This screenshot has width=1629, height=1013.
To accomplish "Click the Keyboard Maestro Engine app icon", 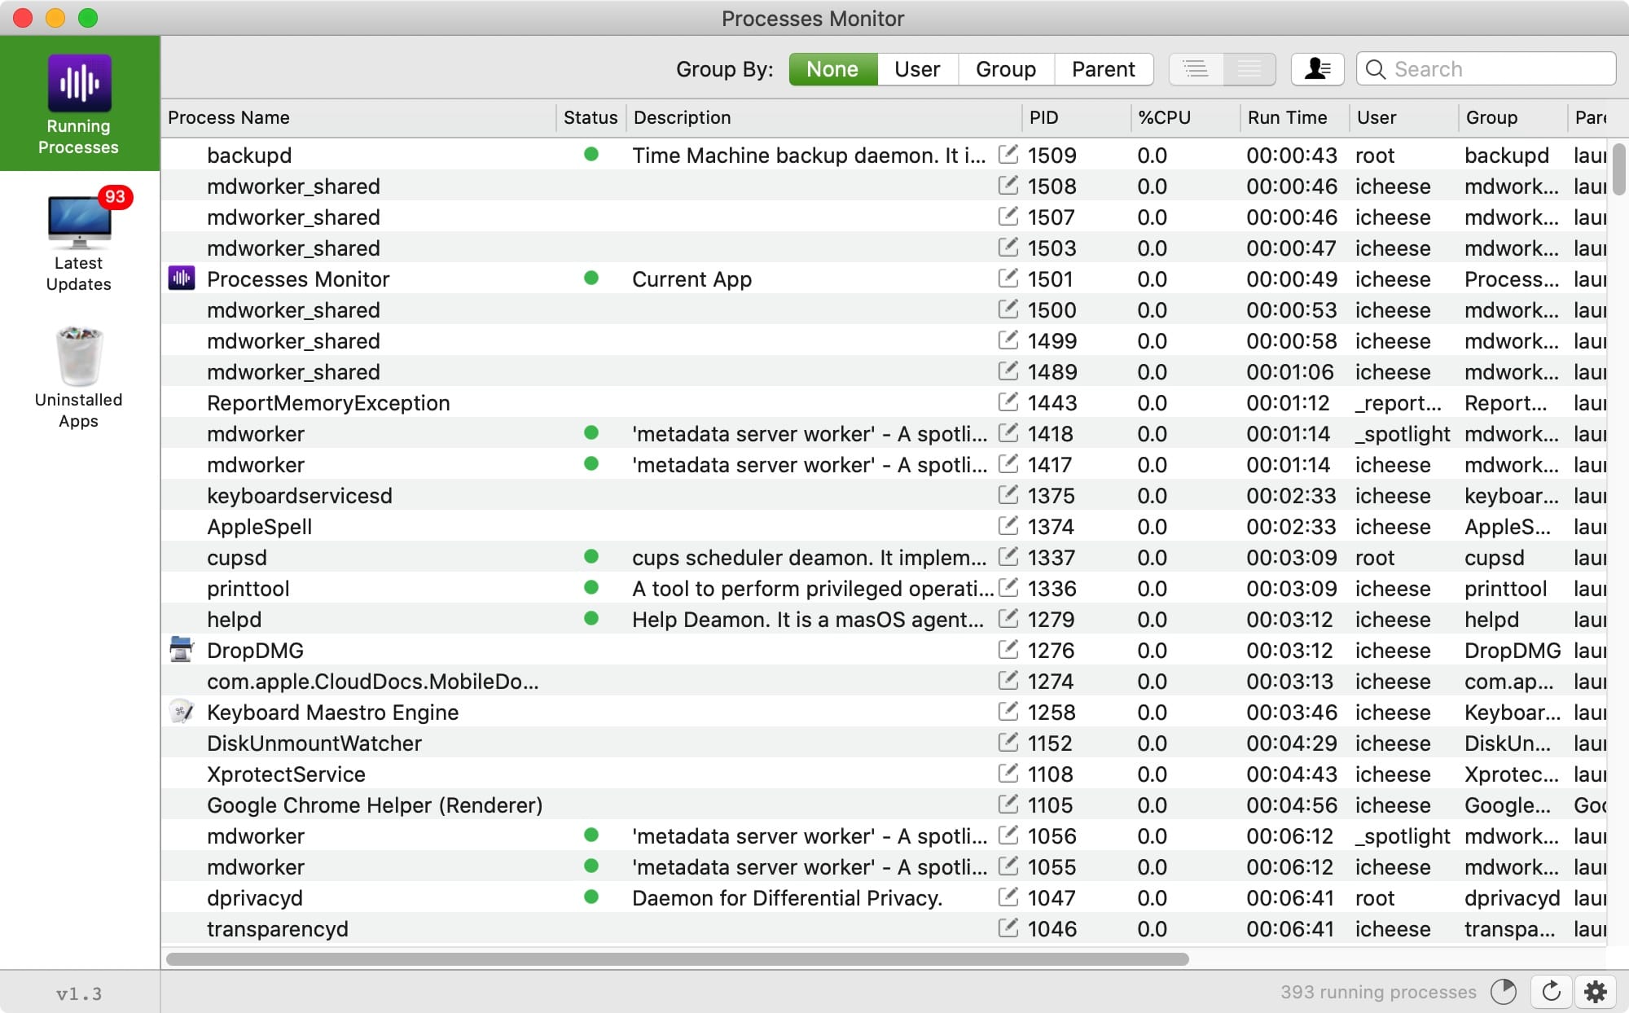I will pos(181,712).
